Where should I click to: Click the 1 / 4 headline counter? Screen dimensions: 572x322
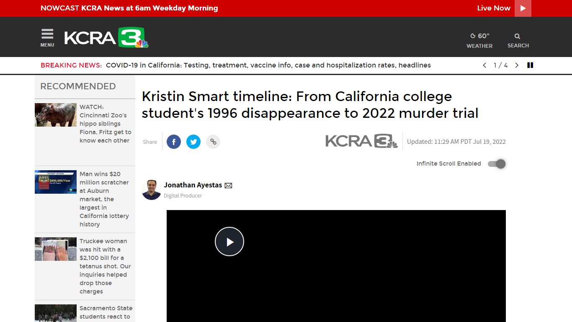[500, 65]
